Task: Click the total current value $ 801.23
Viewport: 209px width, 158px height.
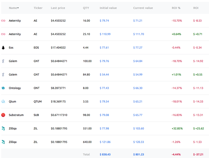Action: 139,154
